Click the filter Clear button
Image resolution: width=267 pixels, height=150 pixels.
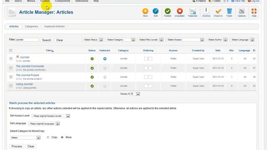tap(60, 40)
